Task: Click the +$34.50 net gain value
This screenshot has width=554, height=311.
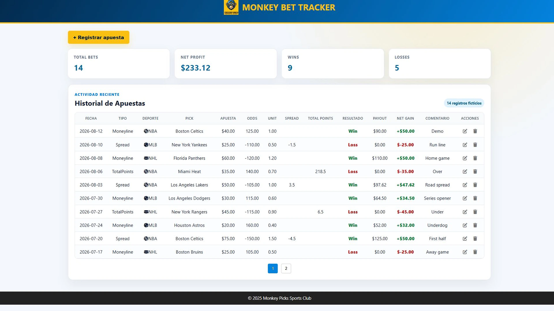Action: (x=405, y=198)
